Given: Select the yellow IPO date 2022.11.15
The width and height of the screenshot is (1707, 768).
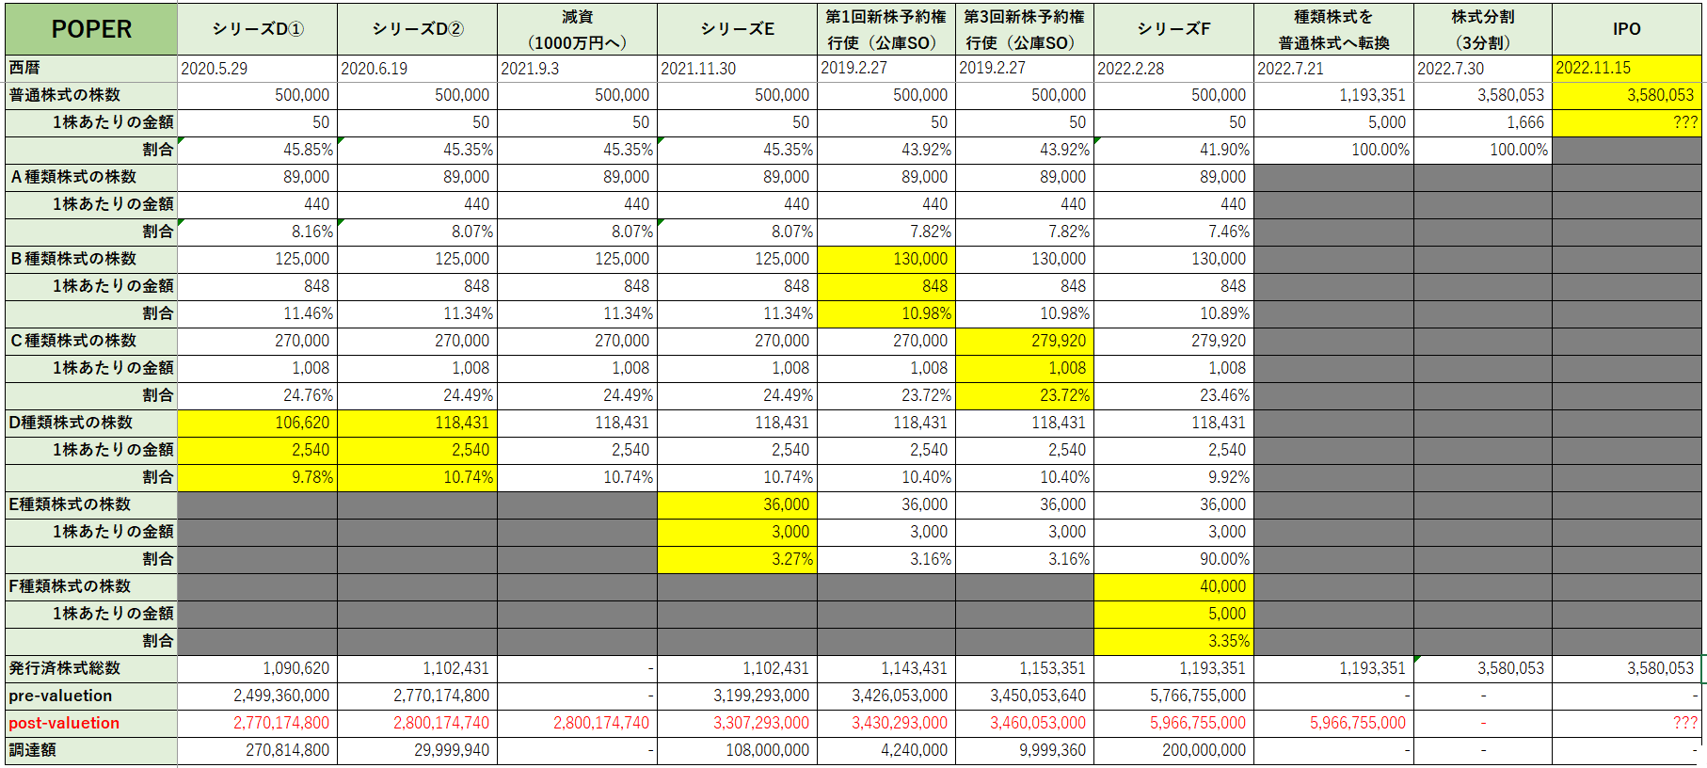Looking at the screenshot, I should pyautogui.click(x=1627, y=68).
